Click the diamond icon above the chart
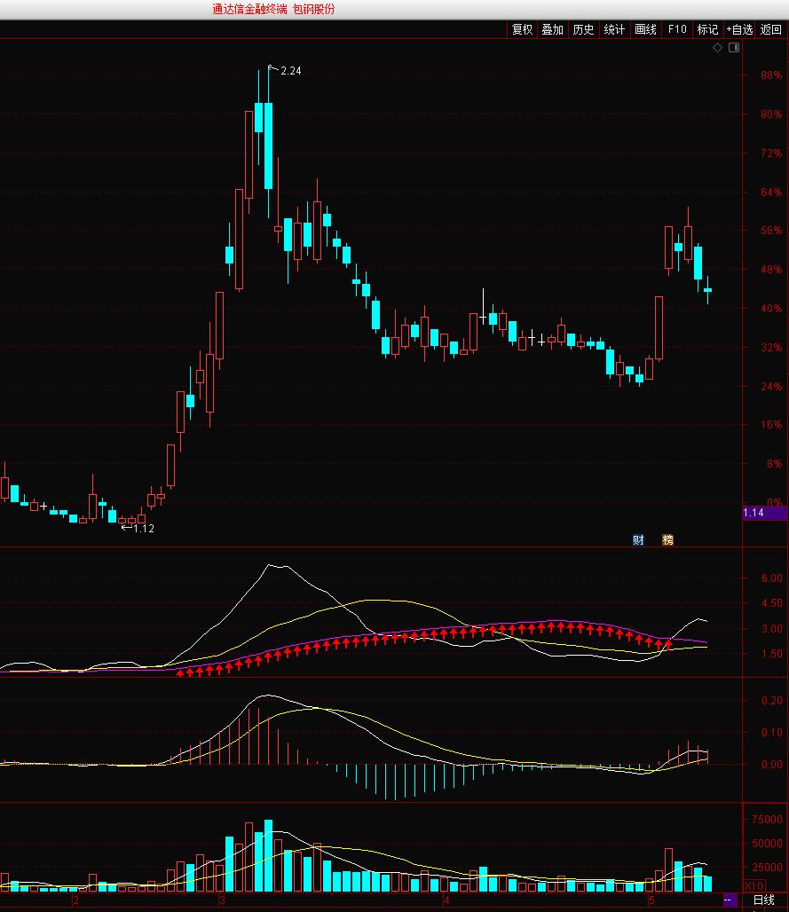Screen dimensions: 789x912 point(717,48)
